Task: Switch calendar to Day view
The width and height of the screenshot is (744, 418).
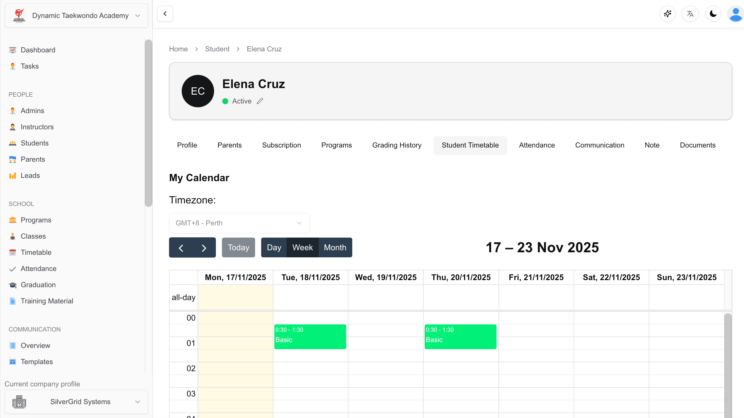Action: point(274,247)
